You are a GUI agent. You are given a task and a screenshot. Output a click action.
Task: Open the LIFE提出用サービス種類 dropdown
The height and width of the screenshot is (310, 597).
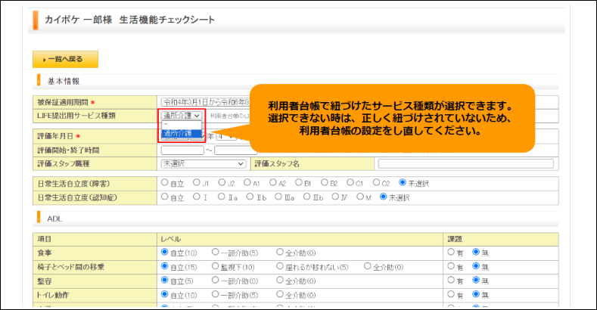point(182,115)
